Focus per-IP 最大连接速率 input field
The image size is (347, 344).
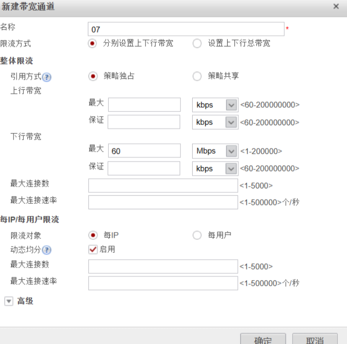pos(163,283)
